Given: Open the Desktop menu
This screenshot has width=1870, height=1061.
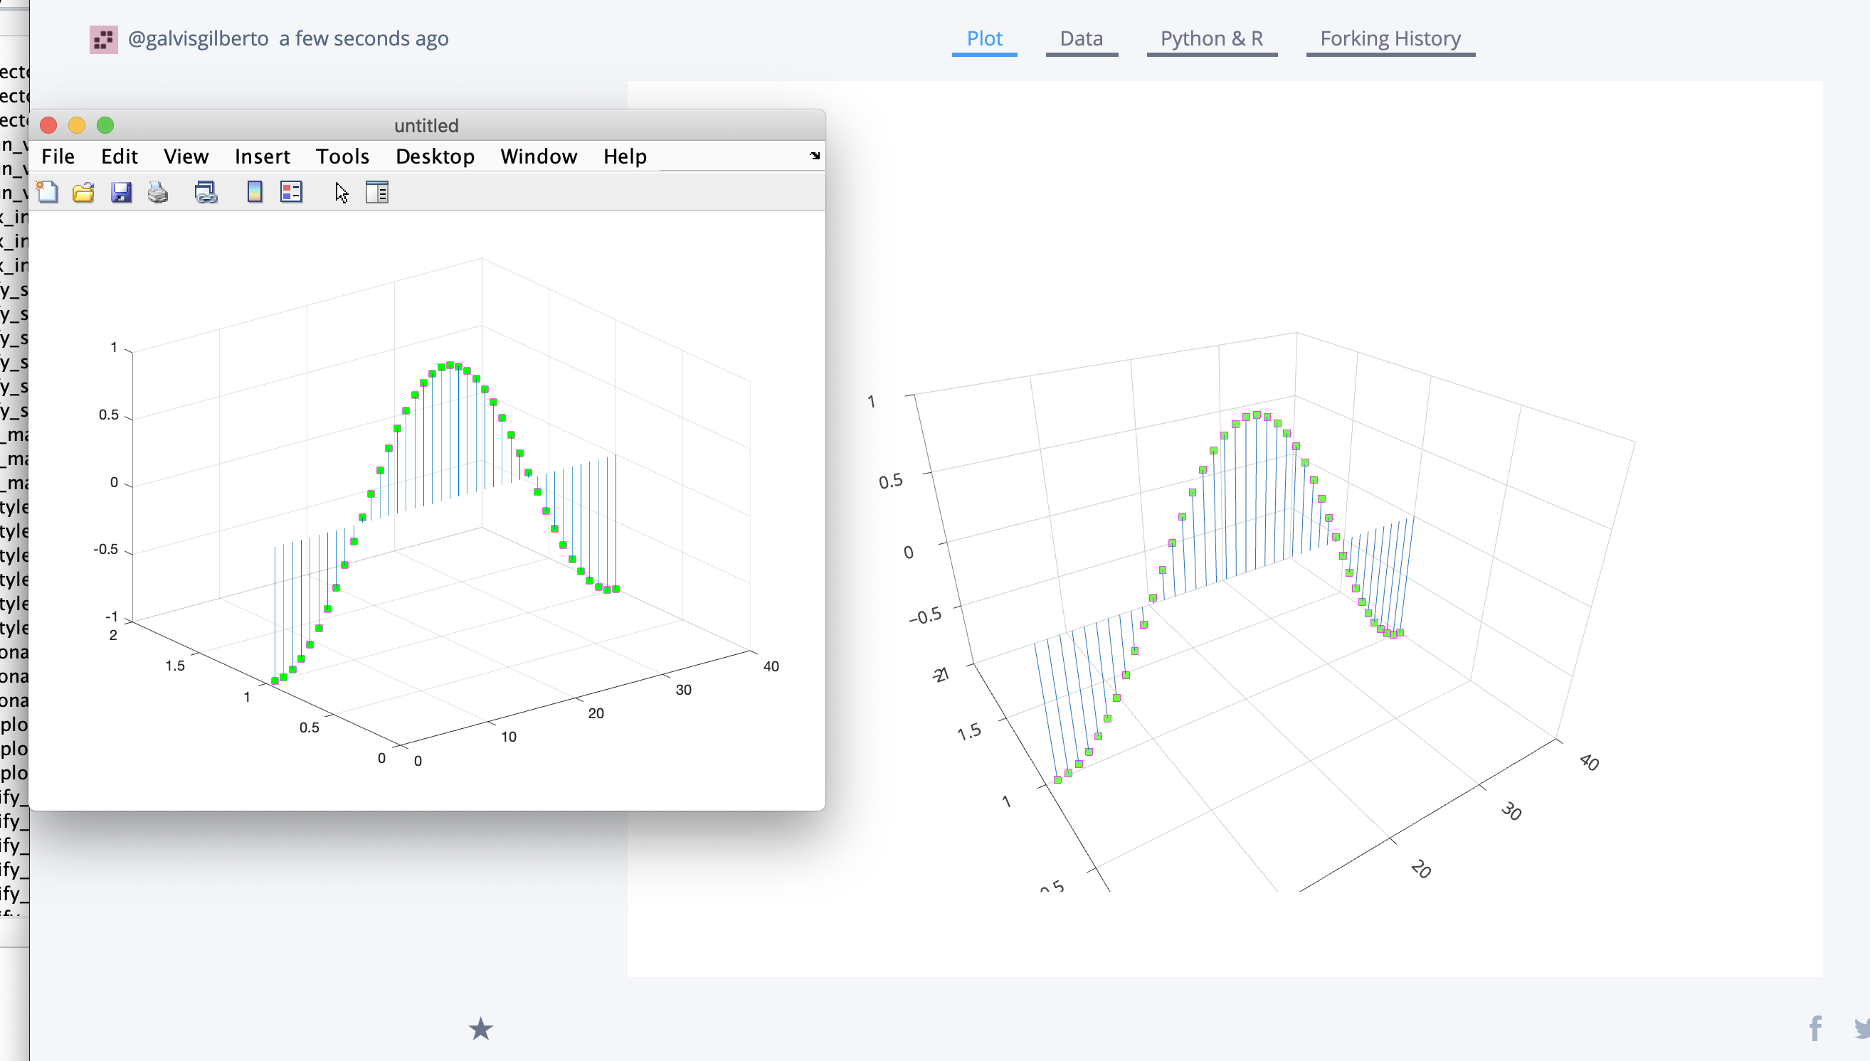Looking at the screenshot, I should [x=435, y=156].
